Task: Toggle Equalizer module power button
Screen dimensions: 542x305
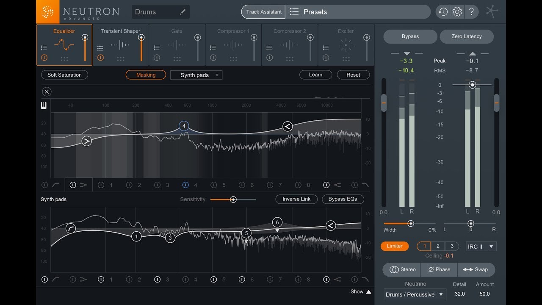Action: click(x=44, y=58)
